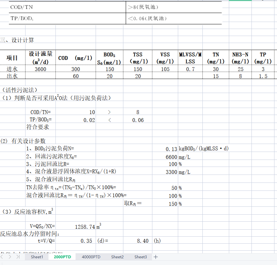Select influent NH3-N value 25
This screenshot has width=277, height=265.
click(x=240, y=69)
